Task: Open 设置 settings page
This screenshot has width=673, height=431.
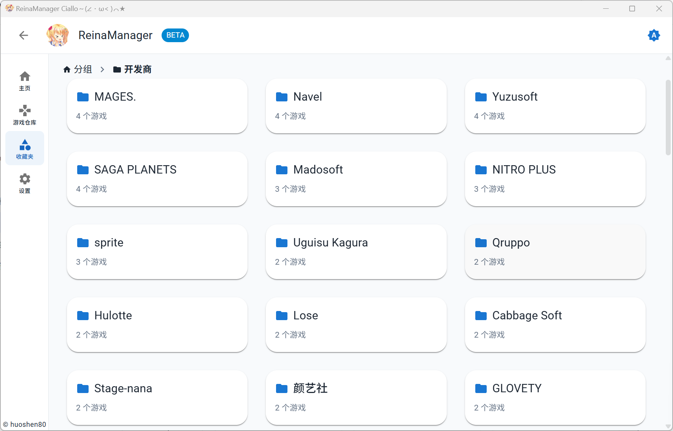Action: coord(25,183)
